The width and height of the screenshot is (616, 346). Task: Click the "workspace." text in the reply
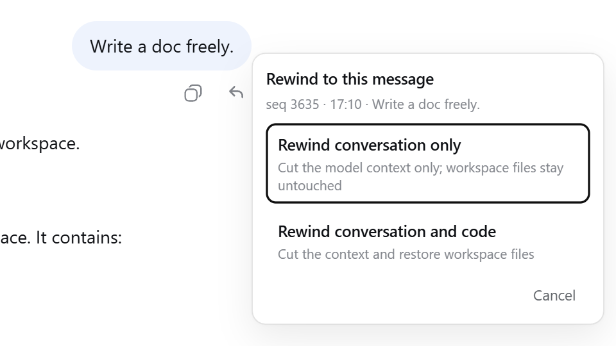40,144
